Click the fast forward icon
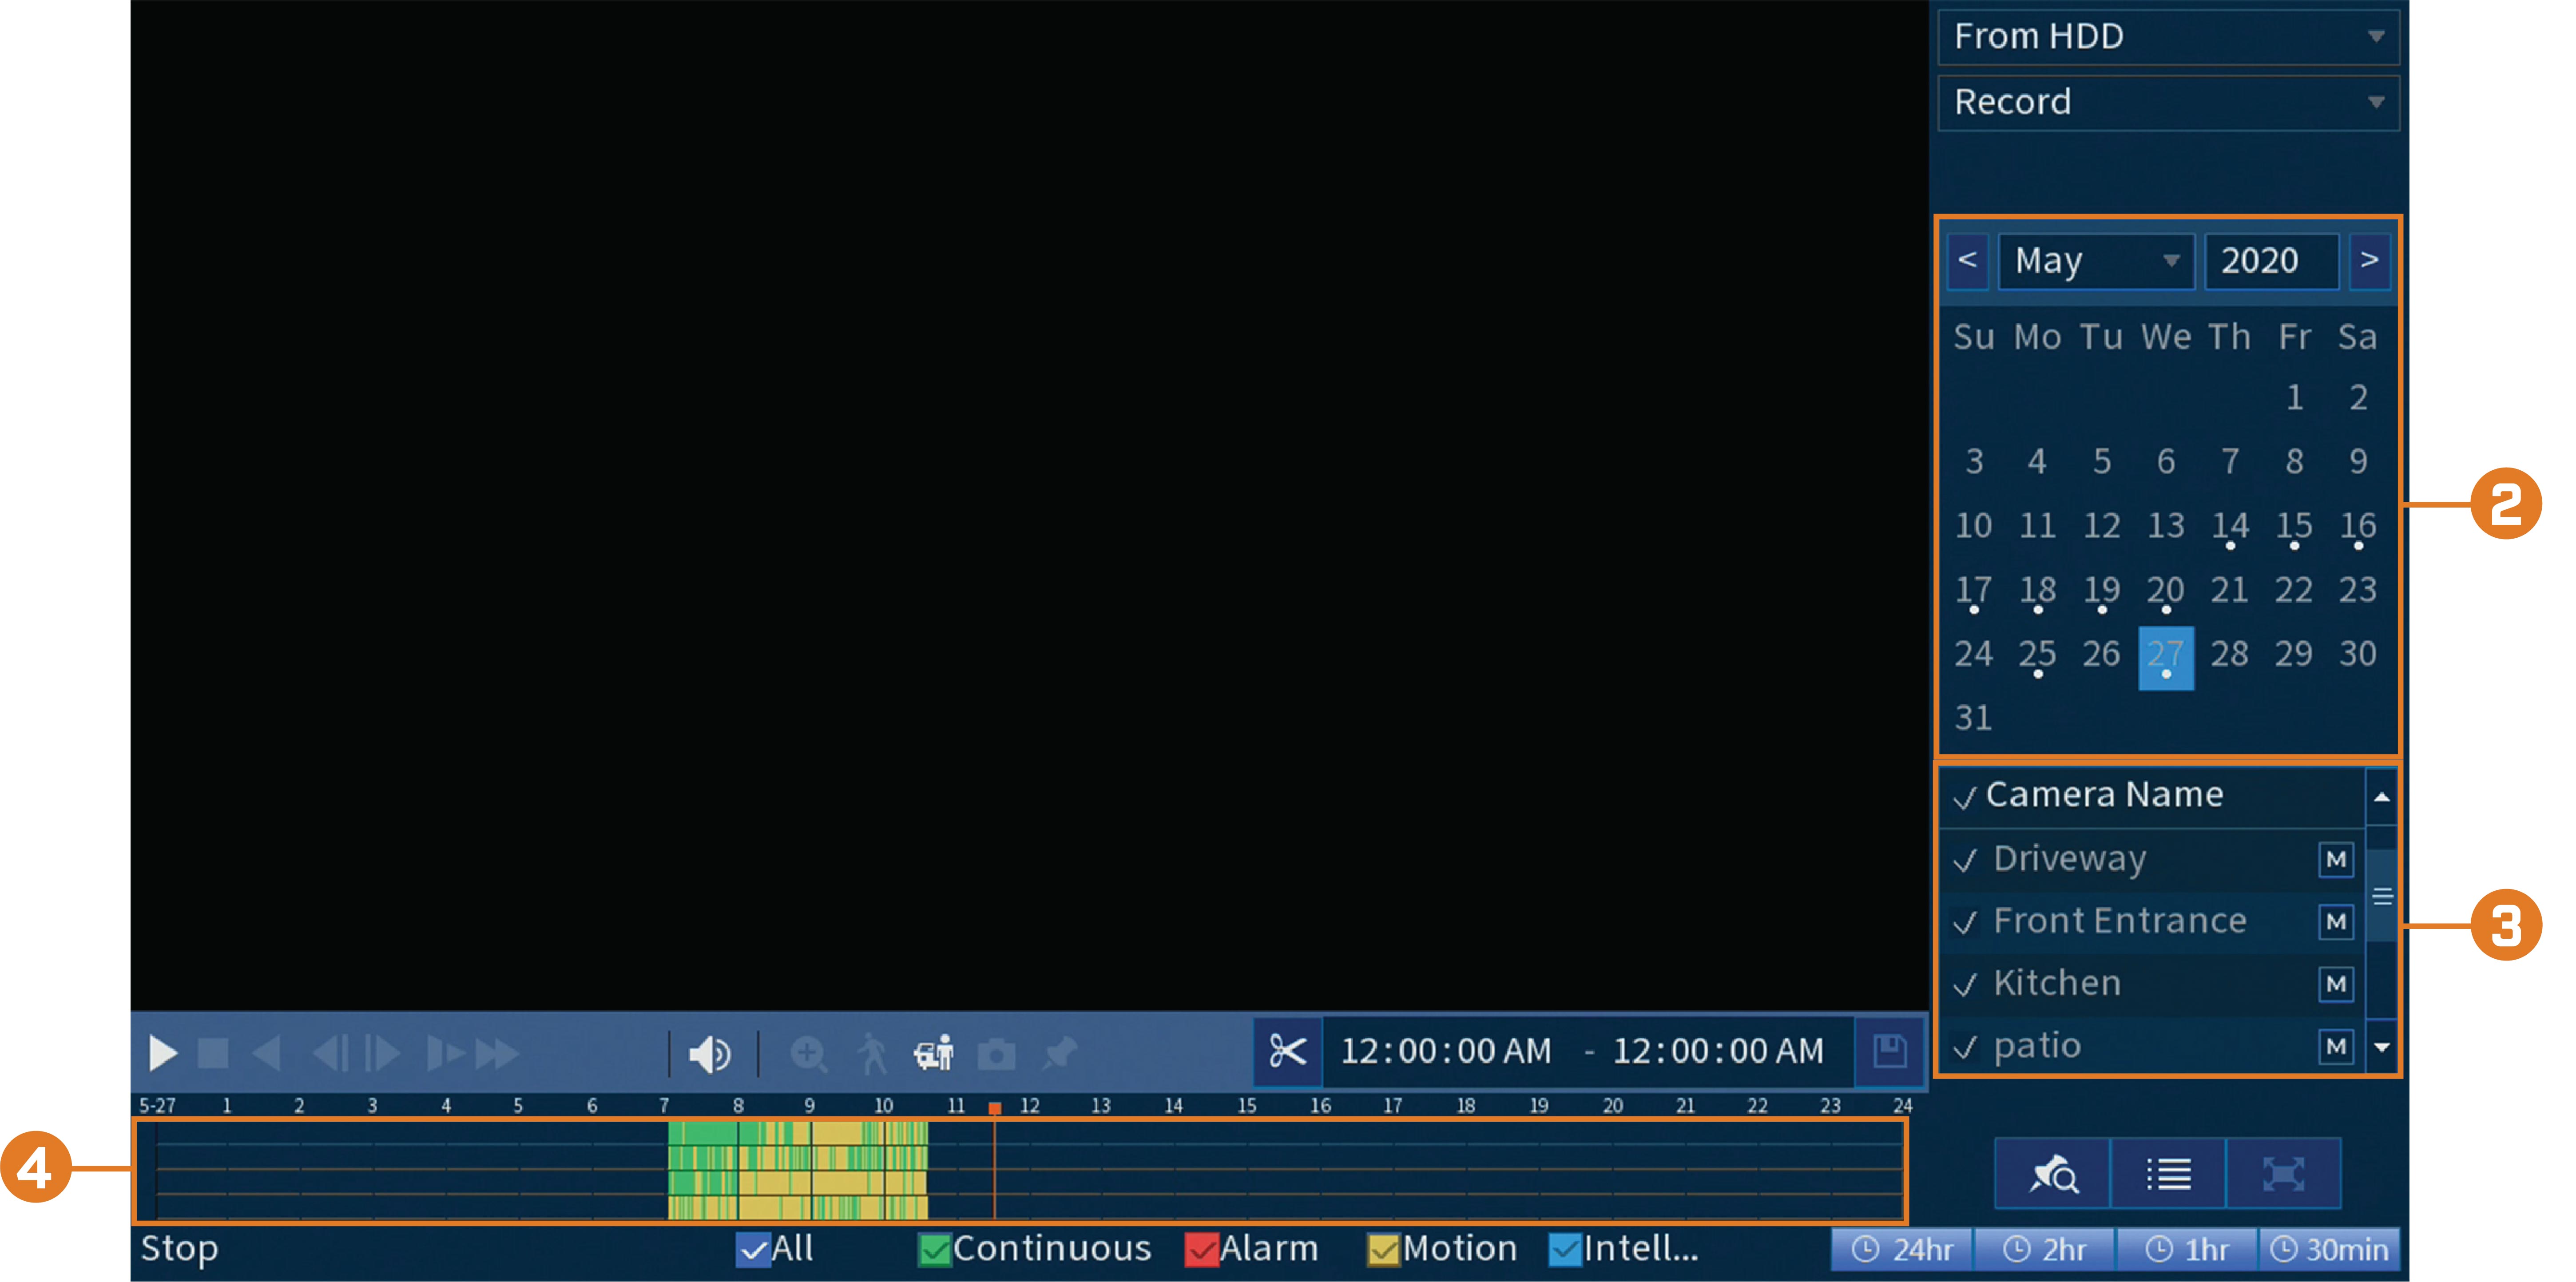Viewport: 2576px width, 1282px height. click(x=497, y=1053)
